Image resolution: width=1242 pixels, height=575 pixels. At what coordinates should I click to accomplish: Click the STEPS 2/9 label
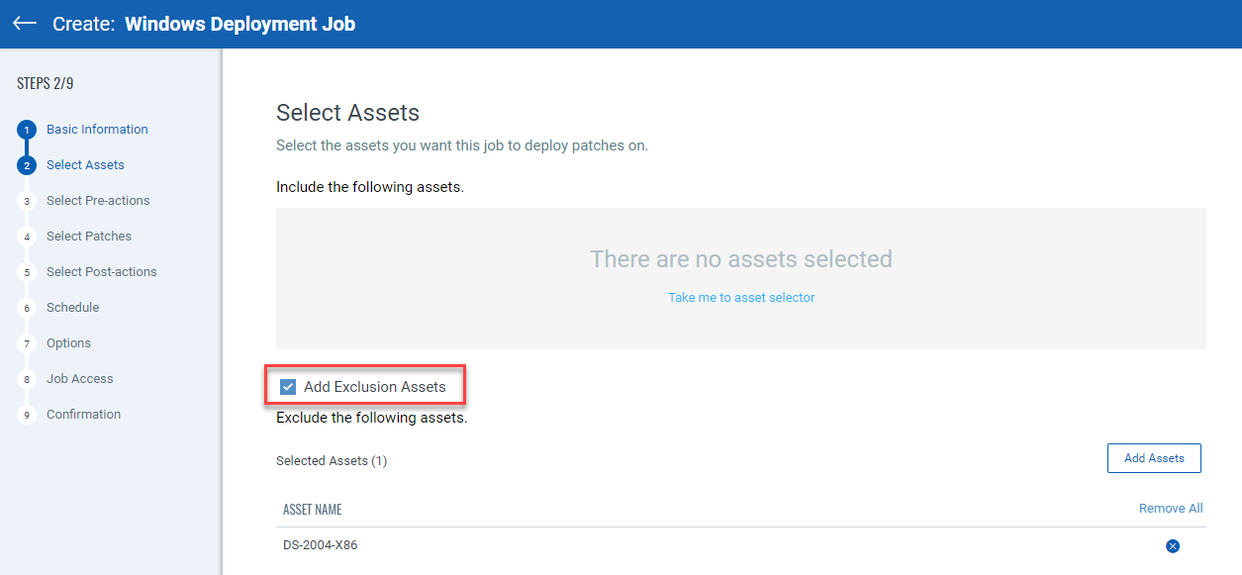(46, 84)
